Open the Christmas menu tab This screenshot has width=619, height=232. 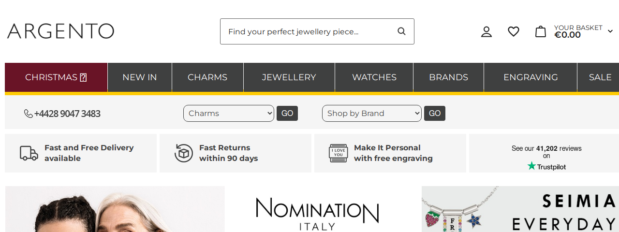point(56,77)
